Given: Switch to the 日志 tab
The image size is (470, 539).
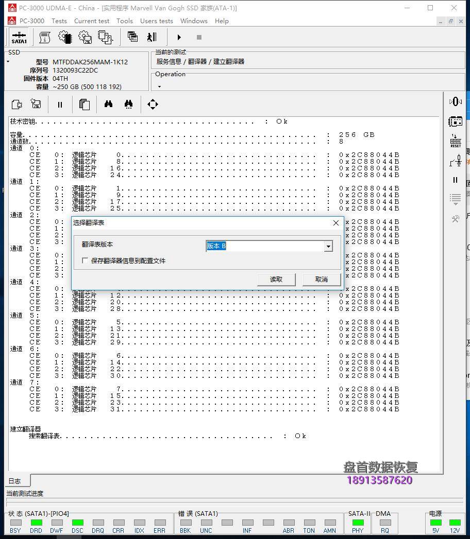Looking at the screenshot, I should point(15,481).
